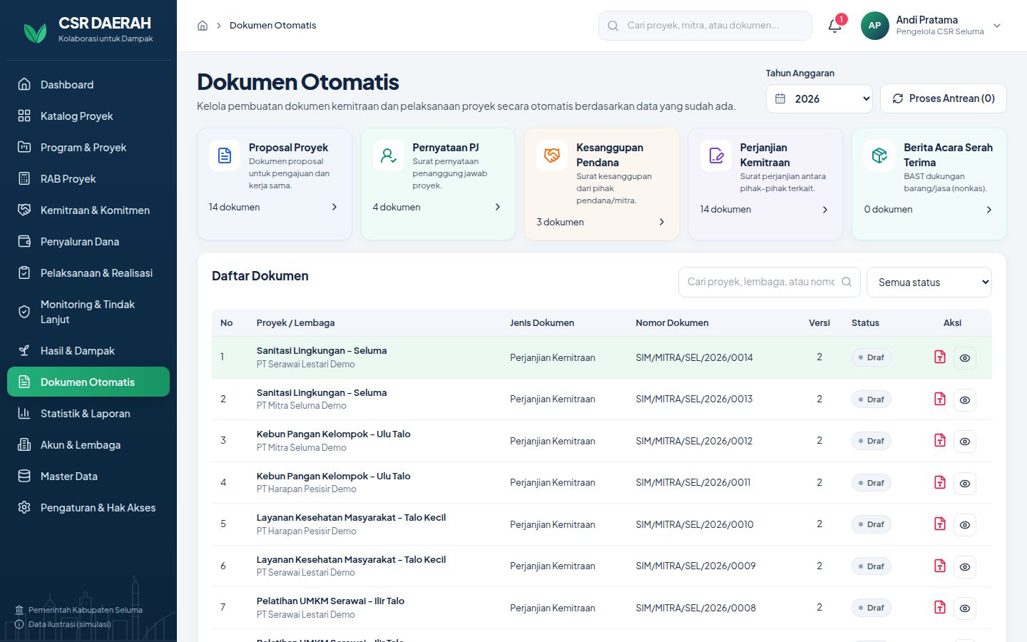Open Dashboard in the sidebar

88,85
